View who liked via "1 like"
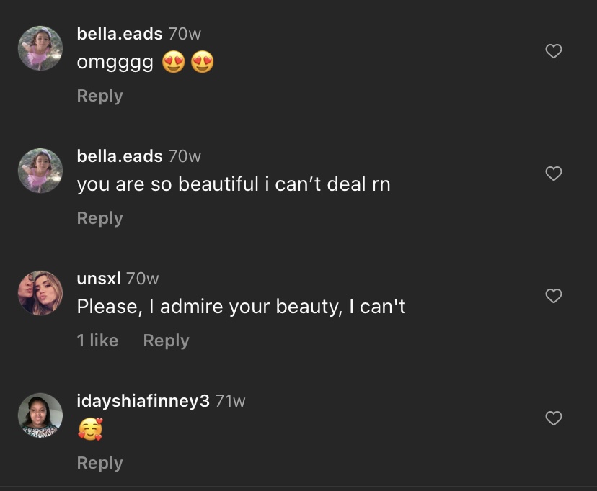Image resolution: width=597 pixels, height=491 pixels. click(x=97, y=341)
